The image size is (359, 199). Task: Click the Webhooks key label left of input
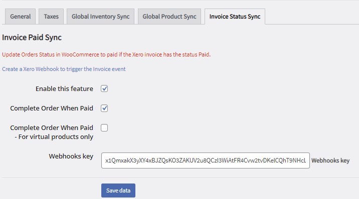(x=71, y=156)
